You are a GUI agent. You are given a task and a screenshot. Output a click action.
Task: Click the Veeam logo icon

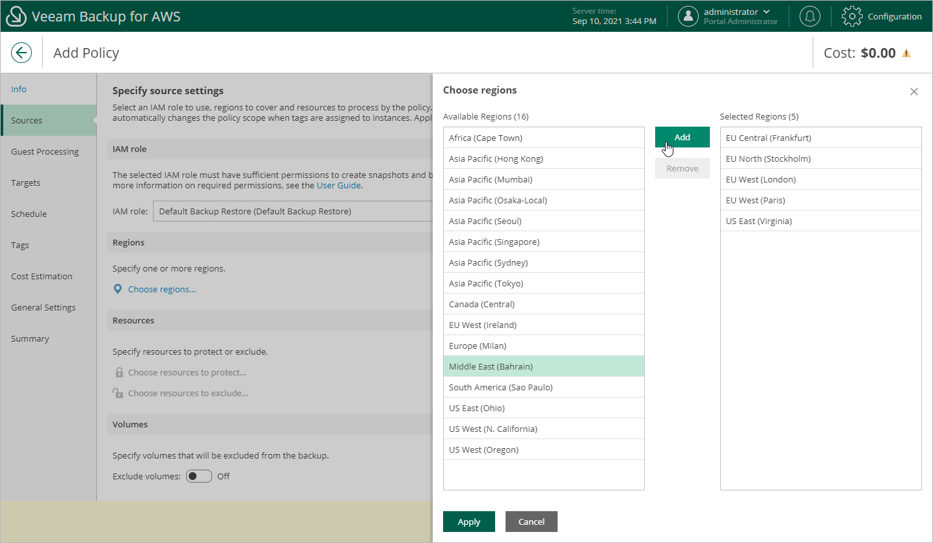pyautogui.click(x=16, y=17)
